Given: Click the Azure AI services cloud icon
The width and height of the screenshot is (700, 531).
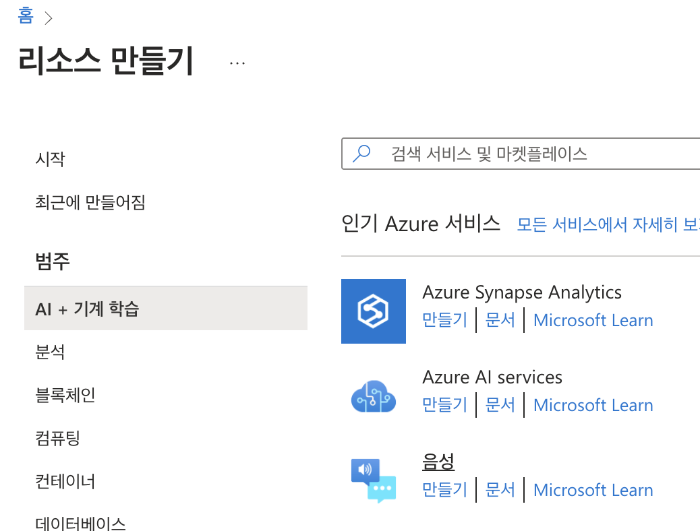Looking at the screenshot, I should pos(373,396).
